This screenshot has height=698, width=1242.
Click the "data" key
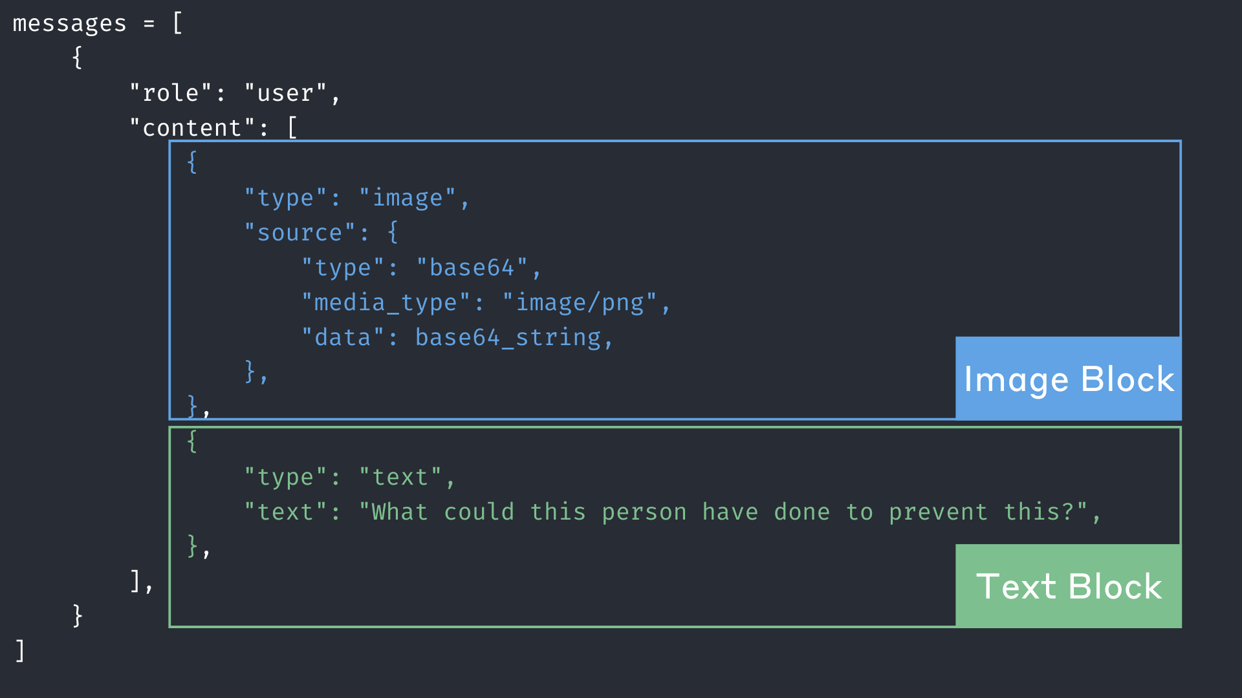[343, 338]
